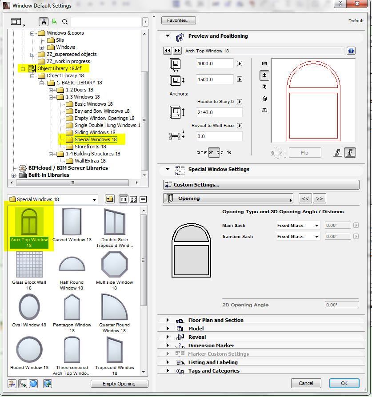This screenshot has width=372, height=397.
Task: Open the Special Windows 18 folder dropdown
Action: 53,199
